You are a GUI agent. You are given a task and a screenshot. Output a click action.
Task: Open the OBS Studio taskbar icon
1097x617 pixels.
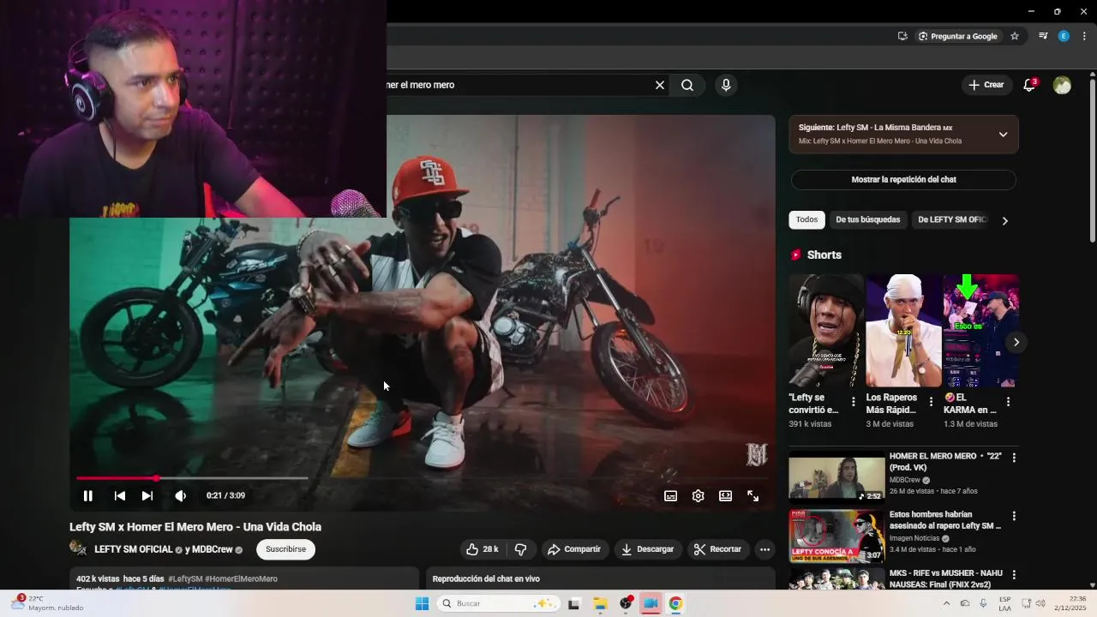tap(626, 603)
